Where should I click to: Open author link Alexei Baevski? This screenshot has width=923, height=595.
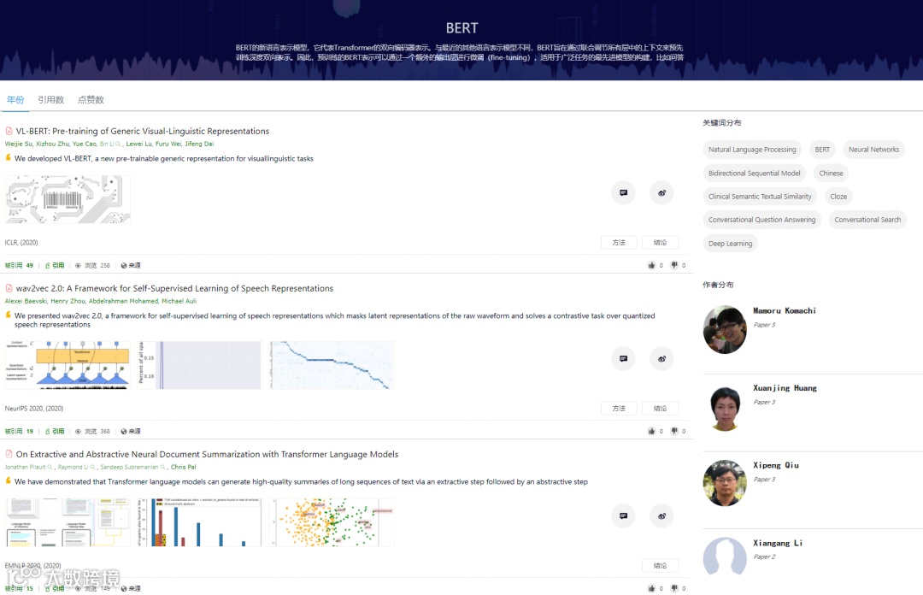(26, 301)
